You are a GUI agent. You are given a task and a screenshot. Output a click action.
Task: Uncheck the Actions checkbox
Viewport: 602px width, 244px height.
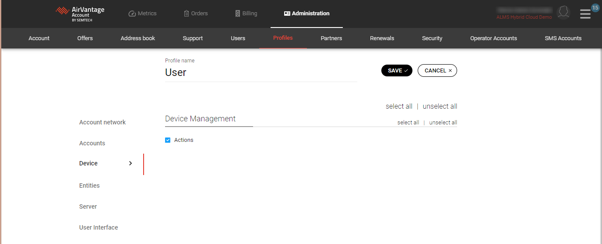168,140
